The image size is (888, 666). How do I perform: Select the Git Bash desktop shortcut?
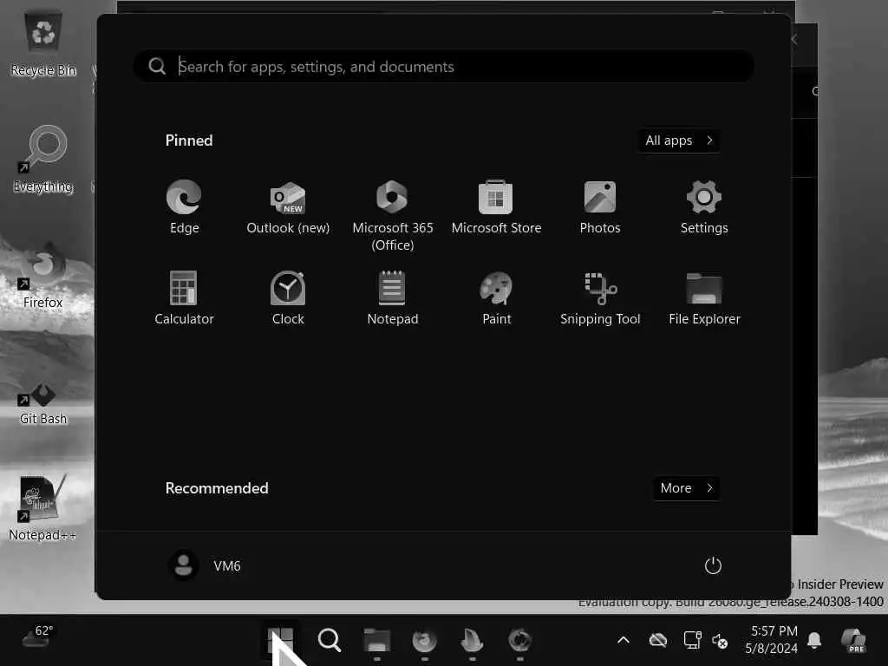coord(43,403)
